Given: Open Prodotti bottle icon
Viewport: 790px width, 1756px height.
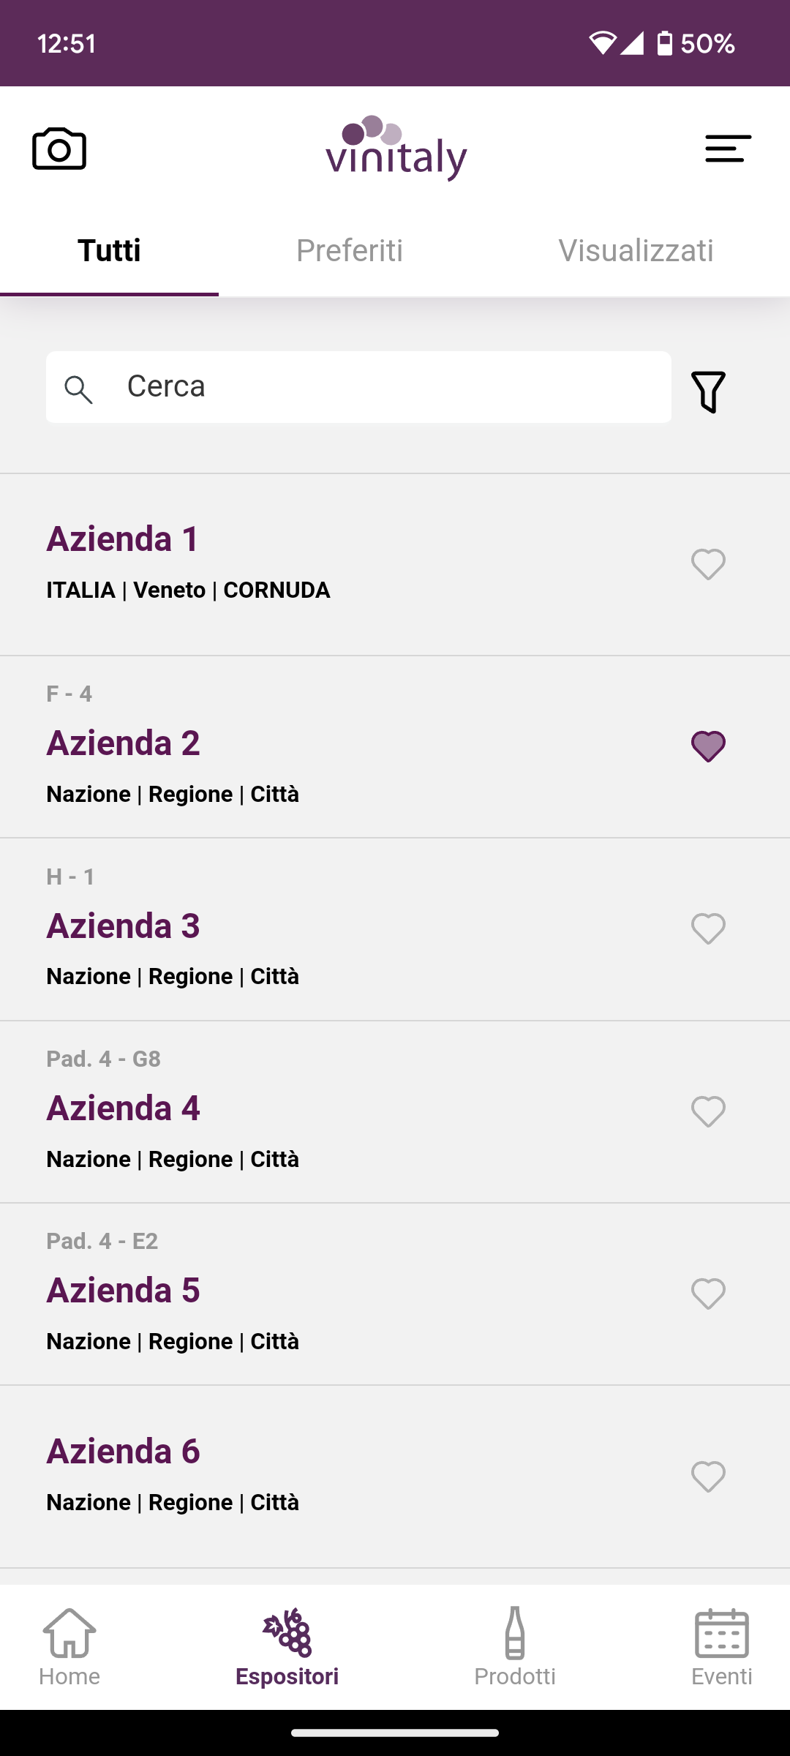Looking at the screenshot, I should [515, 1646].
